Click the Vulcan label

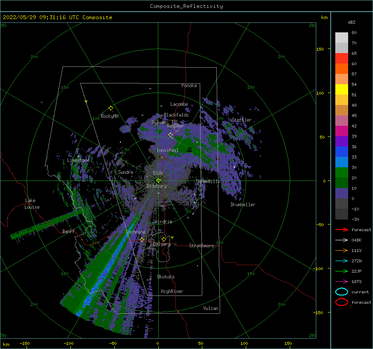coord(211,308)
